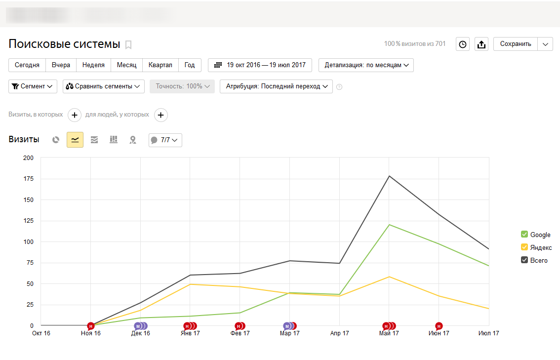Switch to stacked area chart view
The image size is (560, 360).
(x=94, y=140)
